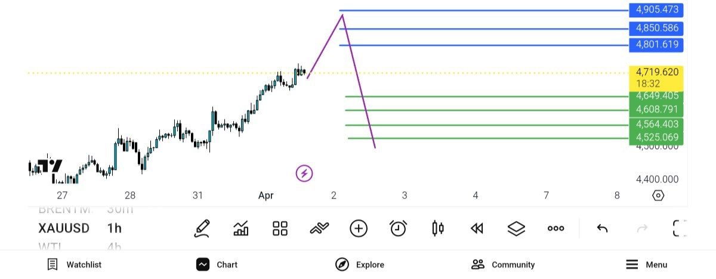Image resolution: width=716 pixels, height=279 pixels.
Task: Open the XAUUSD symbol selector
Action: [x=64, y=228]
